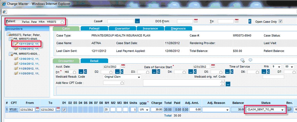
Task: Select the Case tab
Action: click(66, 29)
